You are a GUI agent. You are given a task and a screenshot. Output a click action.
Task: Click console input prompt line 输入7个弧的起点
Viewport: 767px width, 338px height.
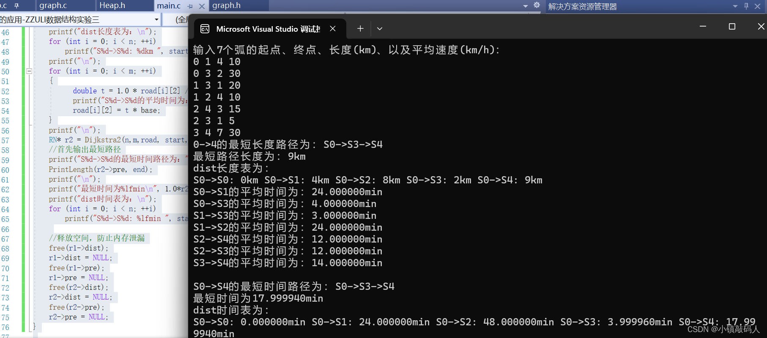pos(347,50)
